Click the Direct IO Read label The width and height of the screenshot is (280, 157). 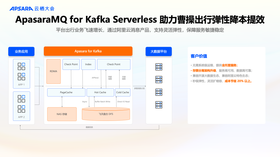[123, 102]
